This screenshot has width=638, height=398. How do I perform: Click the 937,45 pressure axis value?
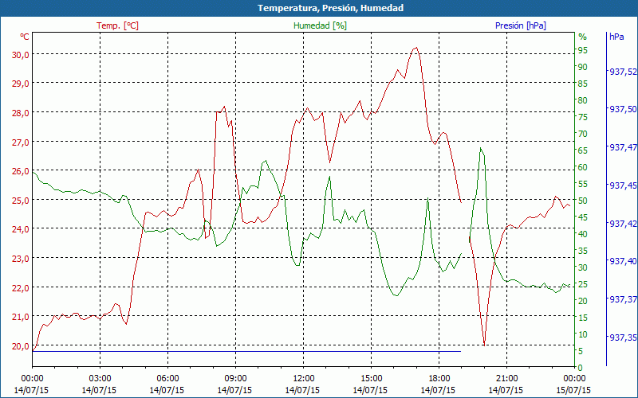(x=623, y=185)
